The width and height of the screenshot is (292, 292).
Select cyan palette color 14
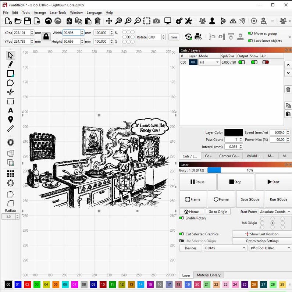[x=140, y=284]
